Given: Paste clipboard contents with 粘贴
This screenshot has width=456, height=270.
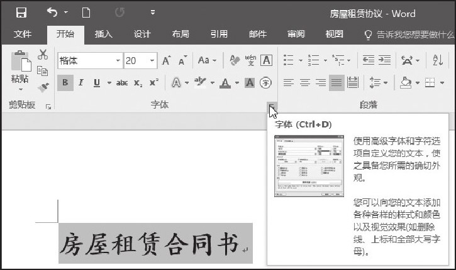Looking at the screenshot, I should pos(21,66).
